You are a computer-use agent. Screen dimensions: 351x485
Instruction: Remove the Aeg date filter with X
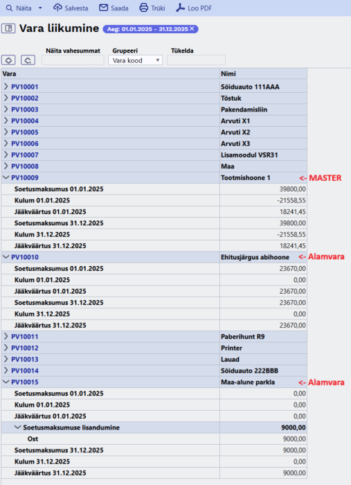[192, 28]
